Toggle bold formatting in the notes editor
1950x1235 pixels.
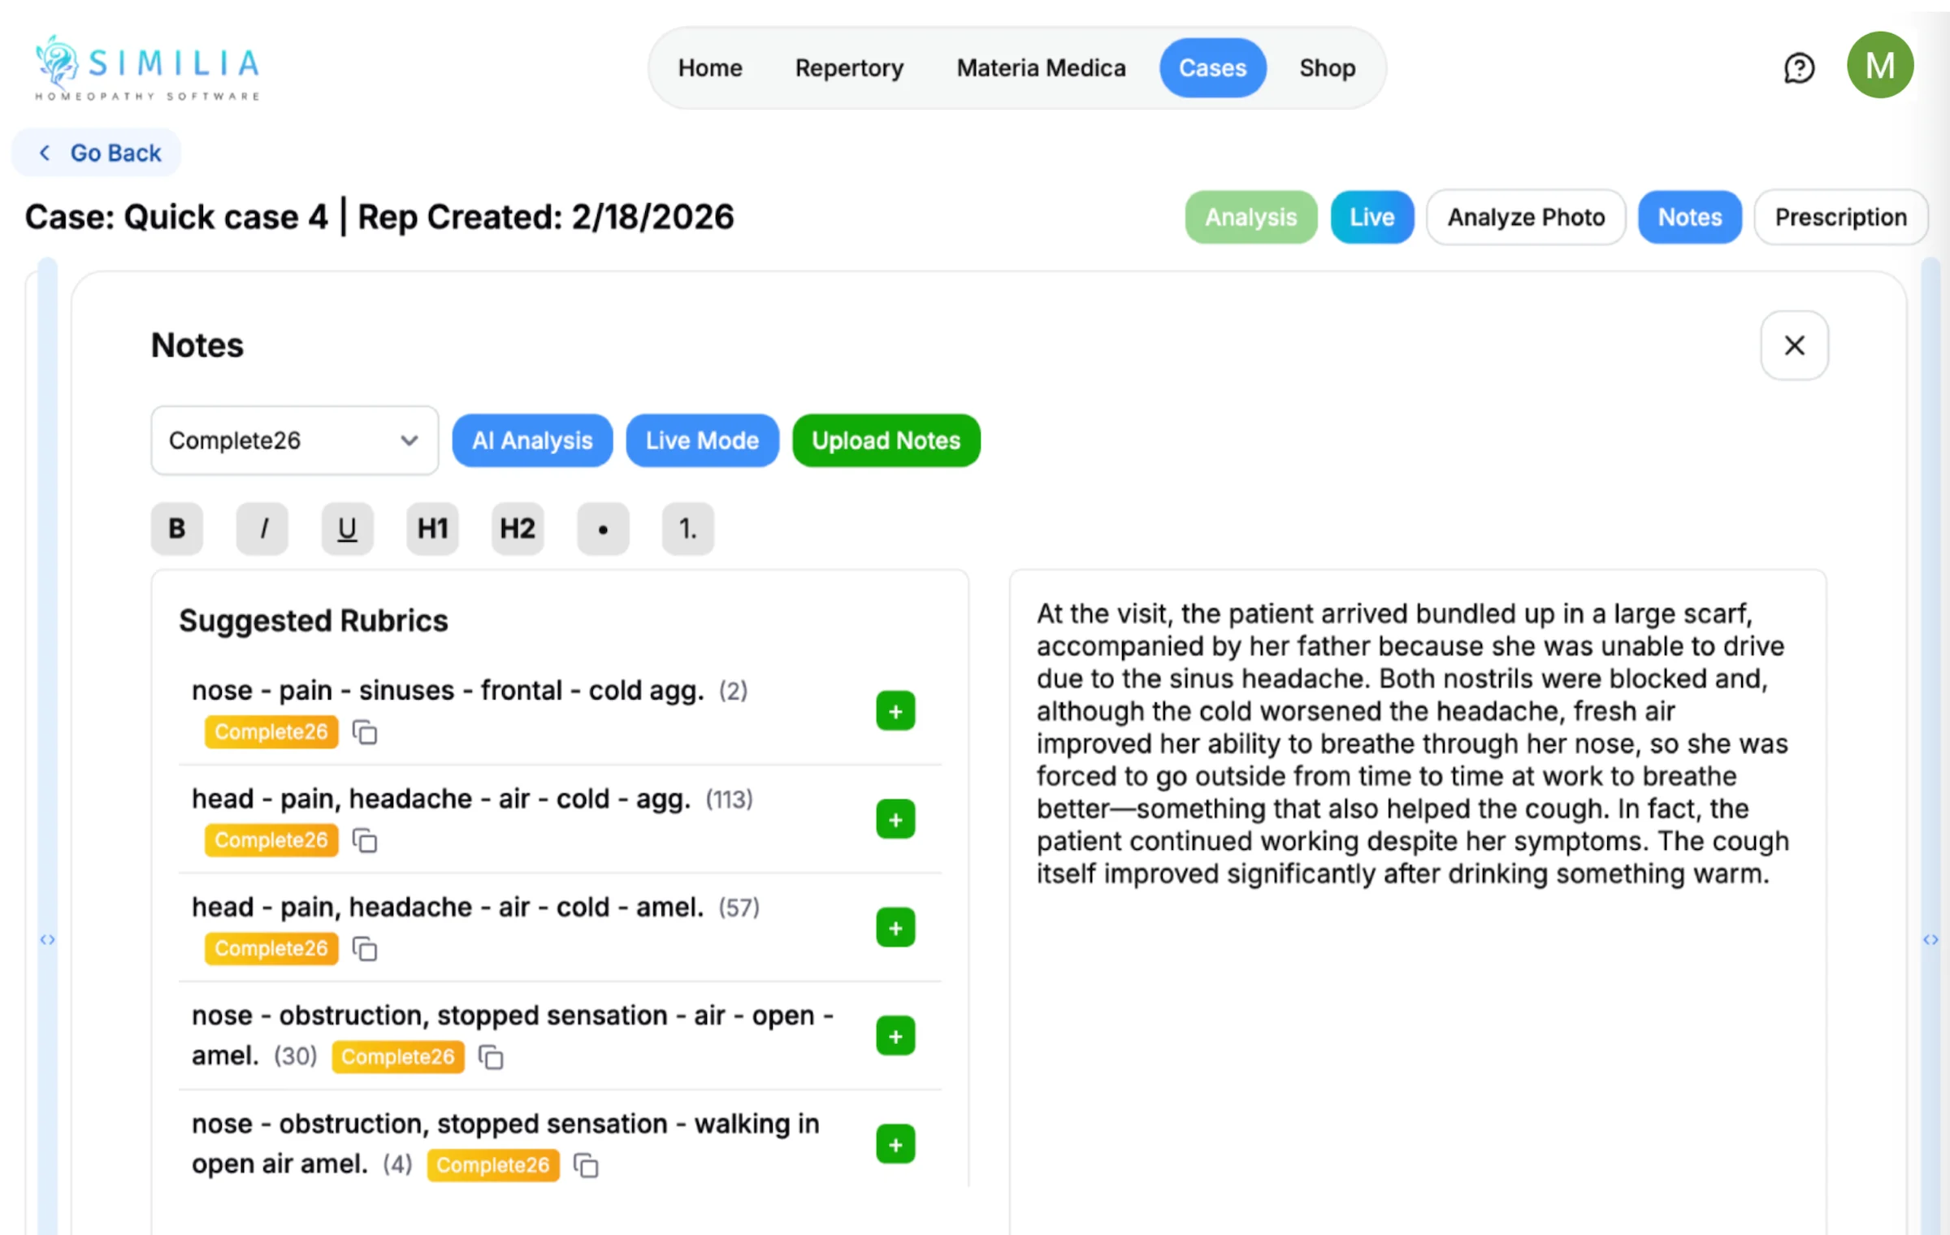tap(175, 528)
